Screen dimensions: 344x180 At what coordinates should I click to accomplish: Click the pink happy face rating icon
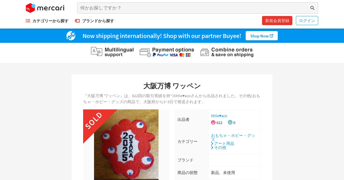pyautogui.click(x=213, y=122)
